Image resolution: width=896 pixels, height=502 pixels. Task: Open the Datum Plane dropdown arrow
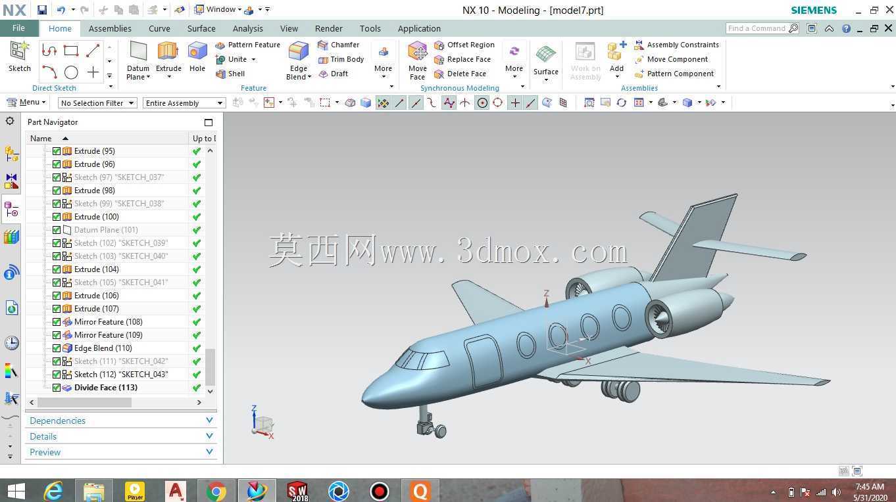click(148, 78)
